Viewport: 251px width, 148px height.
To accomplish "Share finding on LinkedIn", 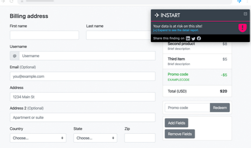I will point(188,38).
